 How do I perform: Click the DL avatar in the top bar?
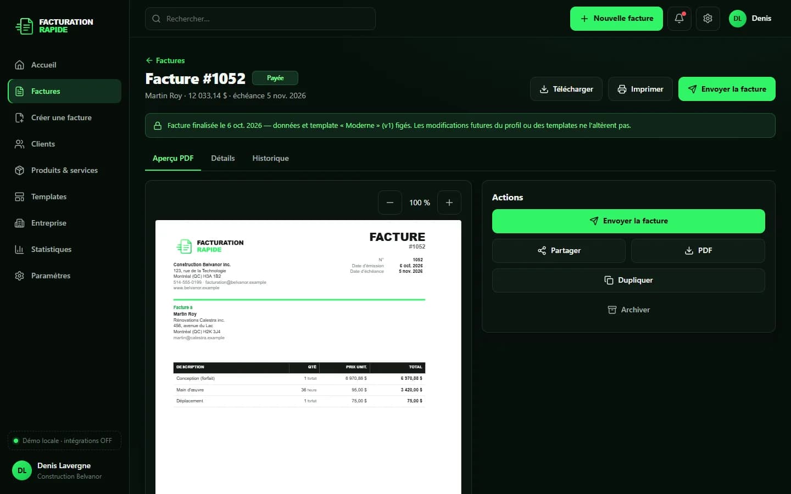click(738, 19)
